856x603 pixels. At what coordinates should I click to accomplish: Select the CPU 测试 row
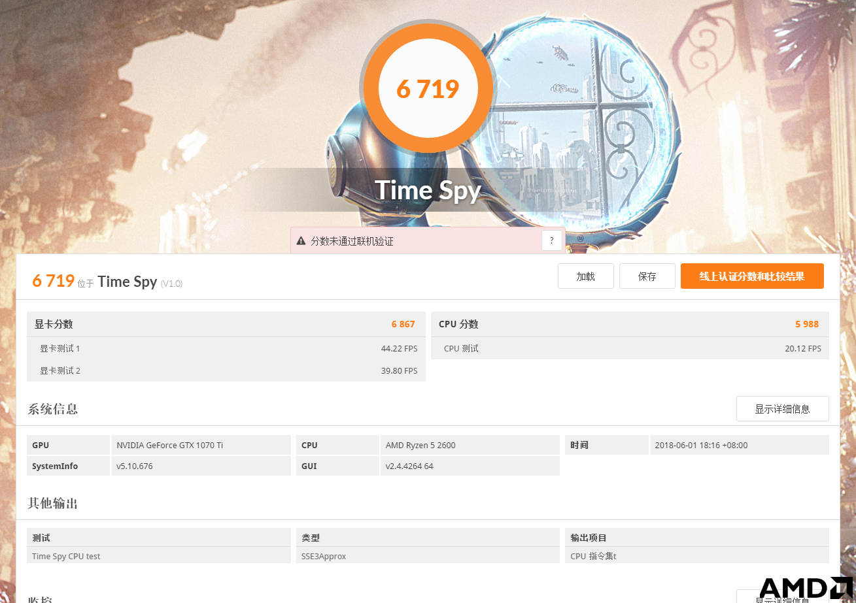(630, 348)
